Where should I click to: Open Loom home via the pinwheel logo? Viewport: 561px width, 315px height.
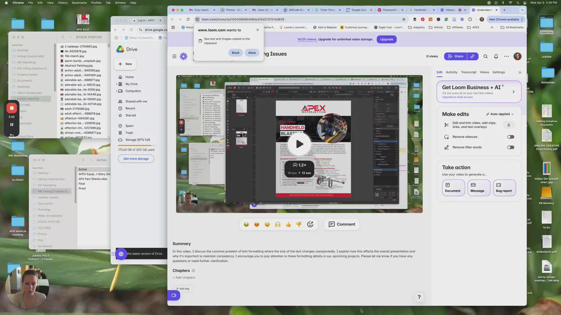point(184,56)
